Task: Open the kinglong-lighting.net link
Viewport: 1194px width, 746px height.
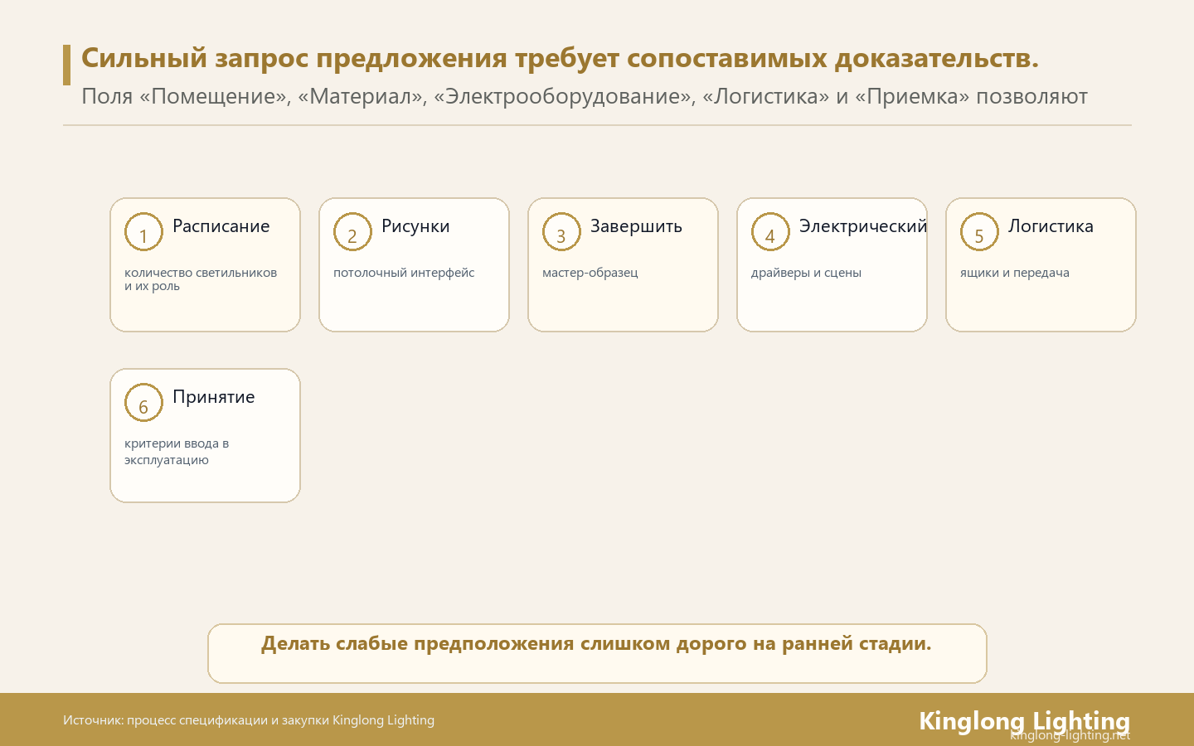Action: pyautogui.click(x=1070, y=735)
